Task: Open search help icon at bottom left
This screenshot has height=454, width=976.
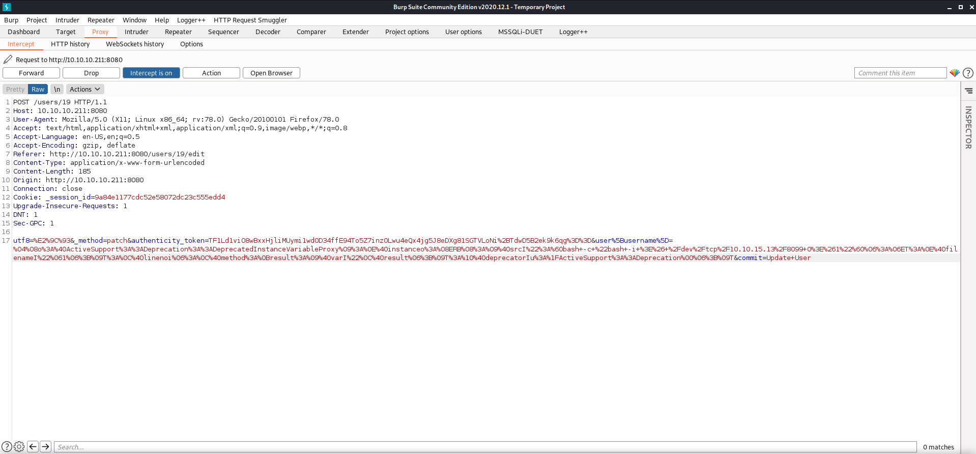Action: click(7, 447)
